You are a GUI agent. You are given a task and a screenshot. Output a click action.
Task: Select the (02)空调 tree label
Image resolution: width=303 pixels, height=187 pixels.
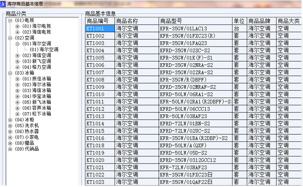25,38
